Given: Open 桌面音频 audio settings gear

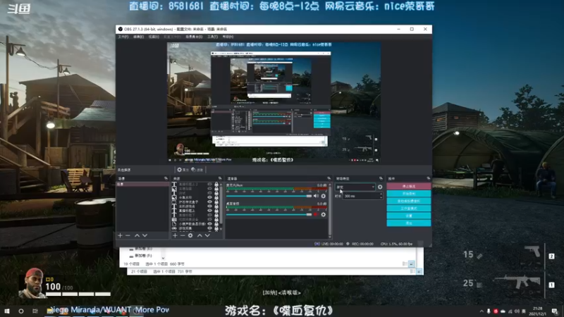Looking at the screenshot, I should point(324,215).
